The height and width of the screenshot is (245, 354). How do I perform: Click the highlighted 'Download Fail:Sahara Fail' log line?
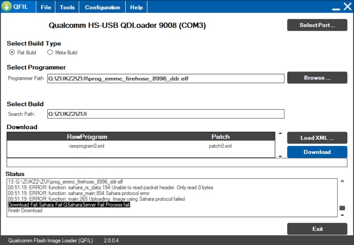point(69,205)
